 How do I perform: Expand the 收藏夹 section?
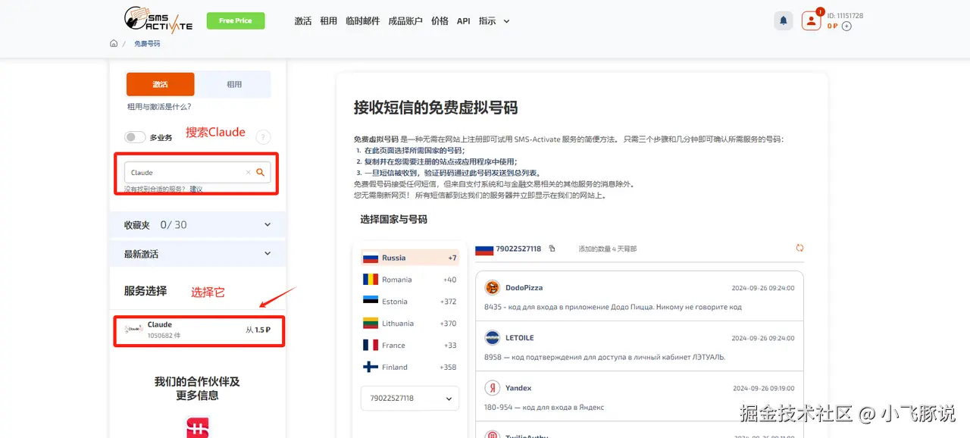click(198, 224)
